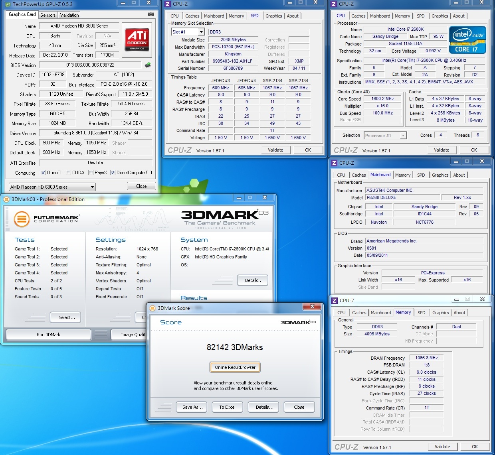Click the 3DMark Score window title icon
The image size is (495, 455).
click(x=152, y=308)
